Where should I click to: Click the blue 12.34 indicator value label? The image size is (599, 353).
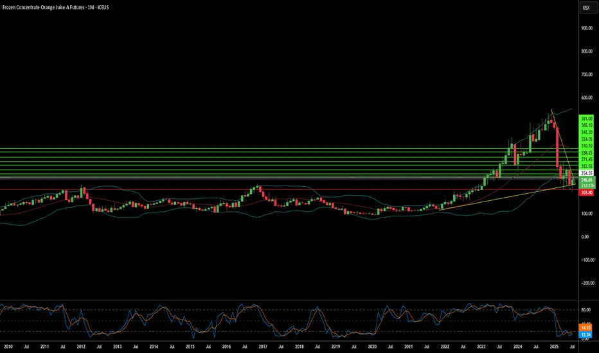click(586, 334)
